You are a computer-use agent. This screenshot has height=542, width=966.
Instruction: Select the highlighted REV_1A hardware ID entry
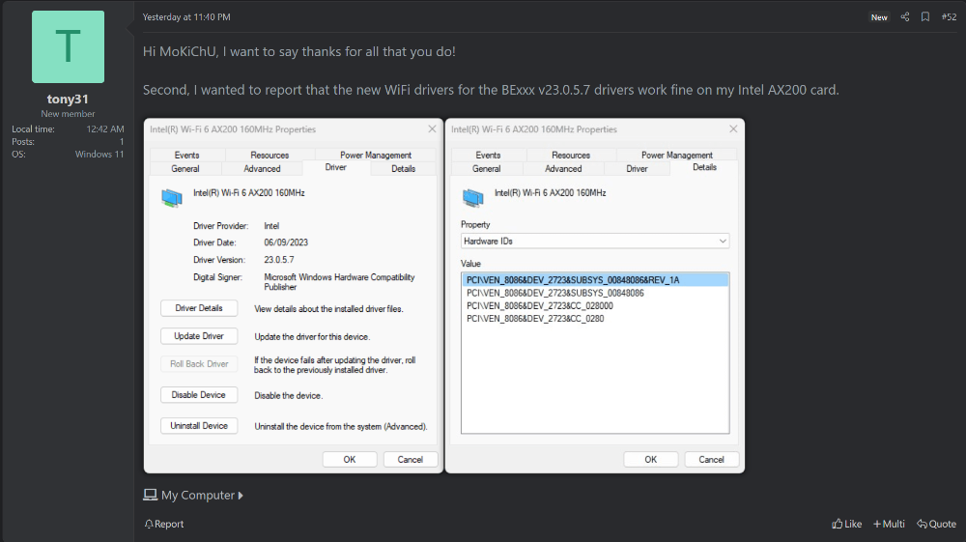coord(573,280)
